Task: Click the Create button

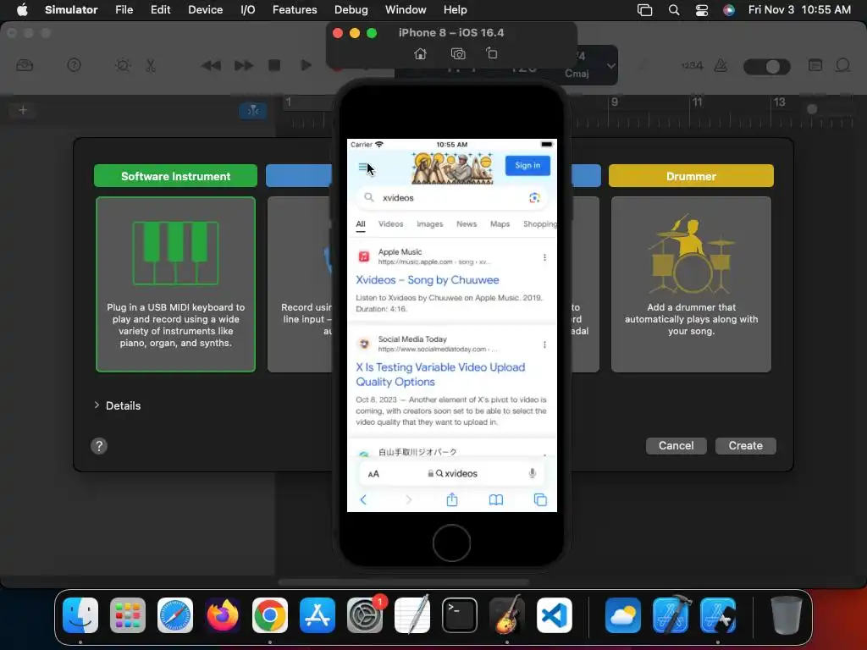Action: pyautogui.click(x=745, y=445)
